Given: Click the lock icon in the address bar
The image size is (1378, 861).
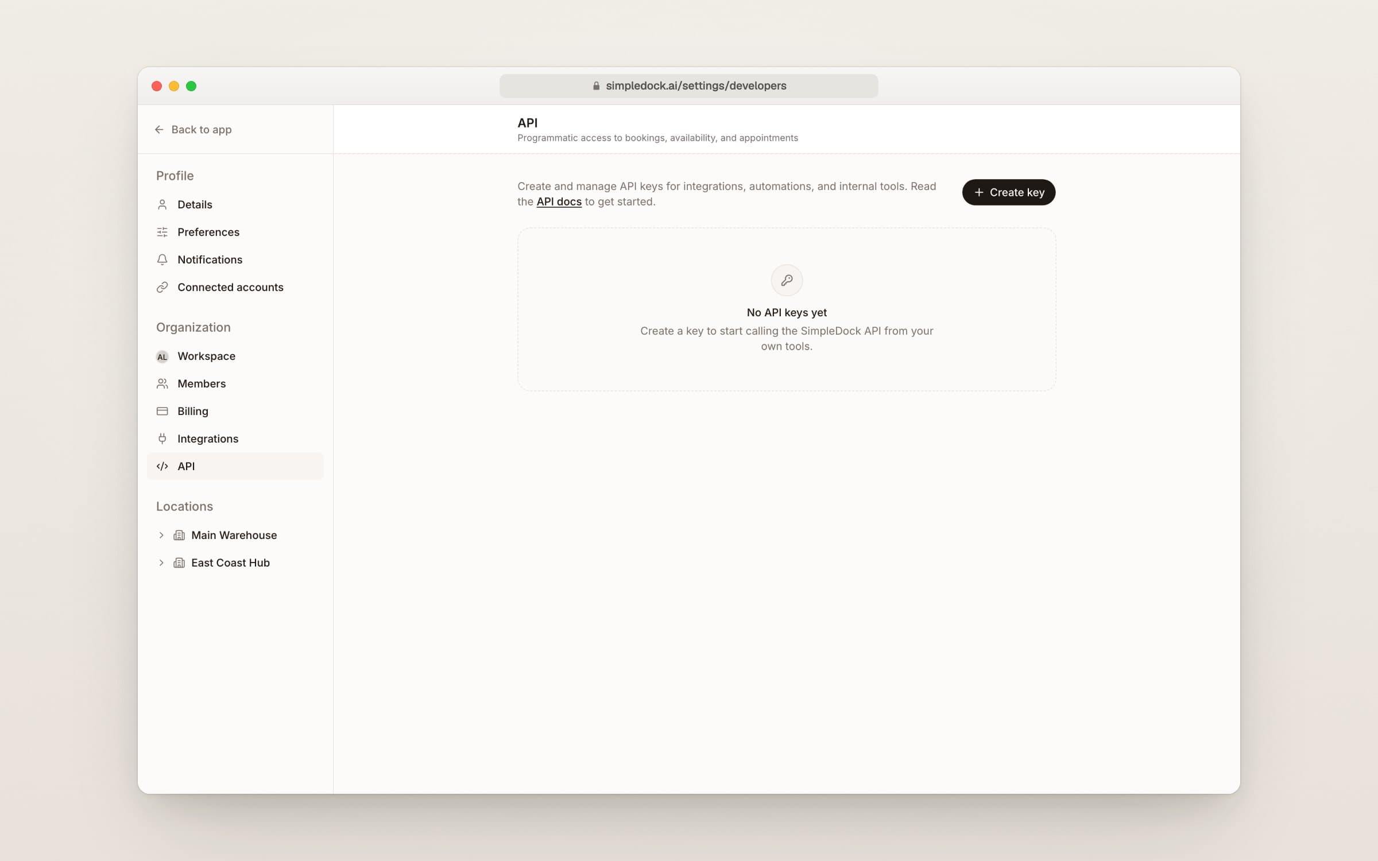Looking at the screenshot, I should (596, 86).
